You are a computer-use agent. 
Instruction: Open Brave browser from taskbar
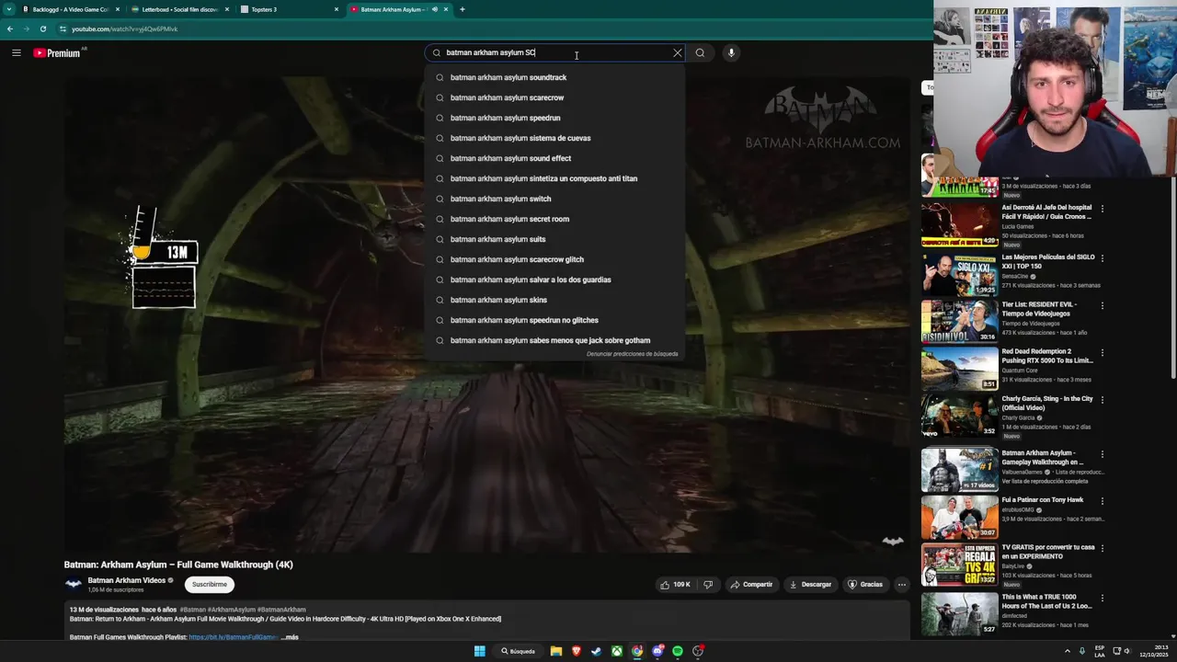[x=577, y=651]
